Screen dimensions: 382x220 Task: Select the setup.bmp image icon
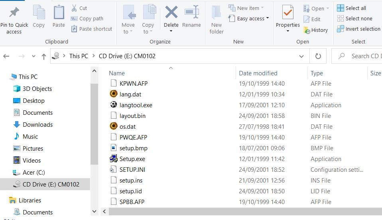click(x=114, y=147)
